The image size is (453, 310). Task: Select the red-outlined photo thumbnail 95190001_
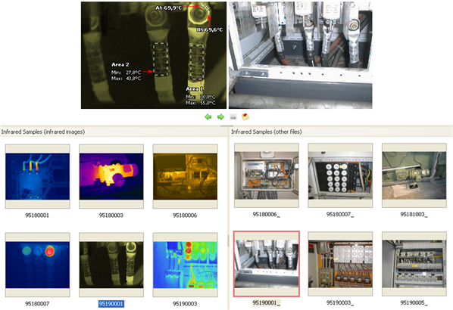[267, 264]
